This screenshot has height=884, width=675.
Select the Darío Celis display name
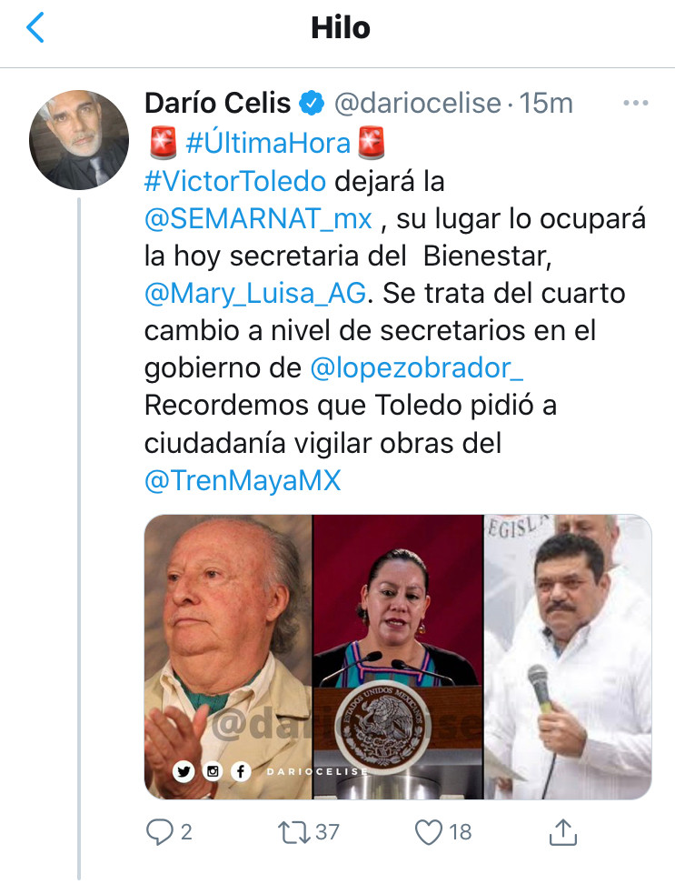217,103
